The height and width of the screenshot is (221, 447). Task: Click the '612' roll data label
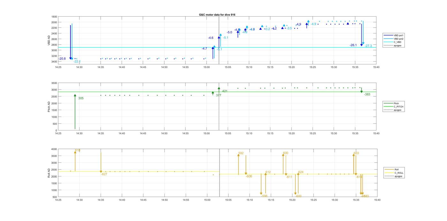tap(268, 172)
